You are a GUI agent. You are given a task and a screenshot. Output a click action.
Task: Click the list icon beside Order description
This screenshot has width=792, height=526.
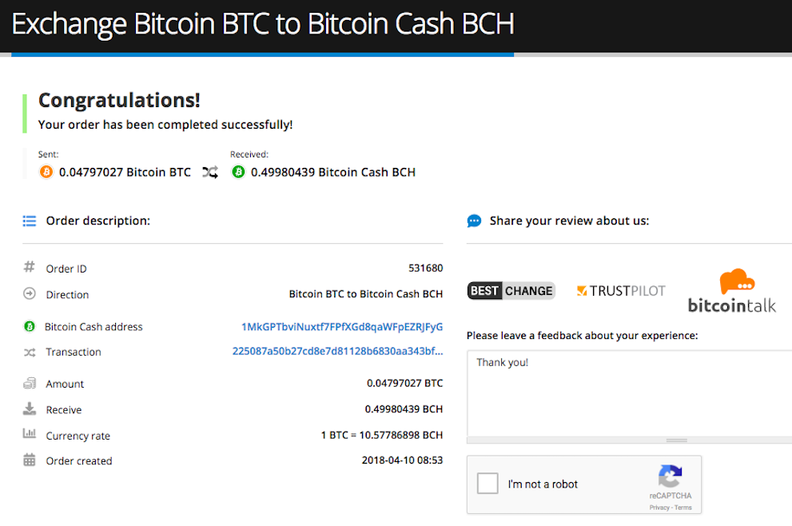30,221
